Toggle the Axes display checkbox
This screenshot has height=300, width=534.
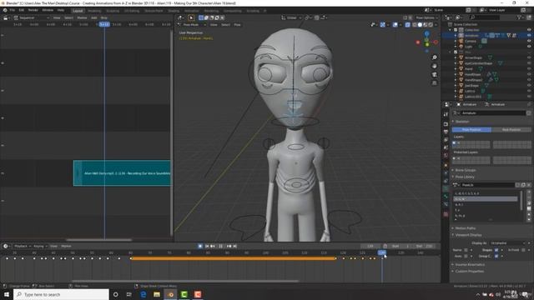(466, 256)
